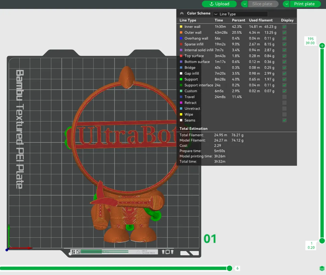
Task: Click the Total time value '3h32m'
Action: pos(220,162)
